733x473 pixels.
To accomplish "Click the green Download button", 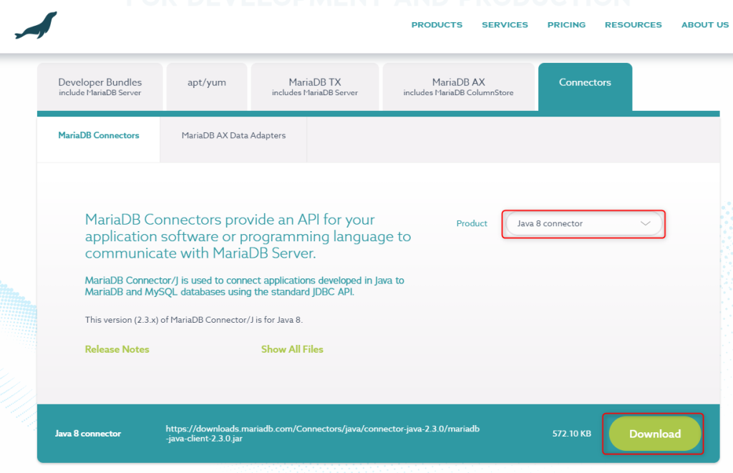I will [x=654, y=434].
